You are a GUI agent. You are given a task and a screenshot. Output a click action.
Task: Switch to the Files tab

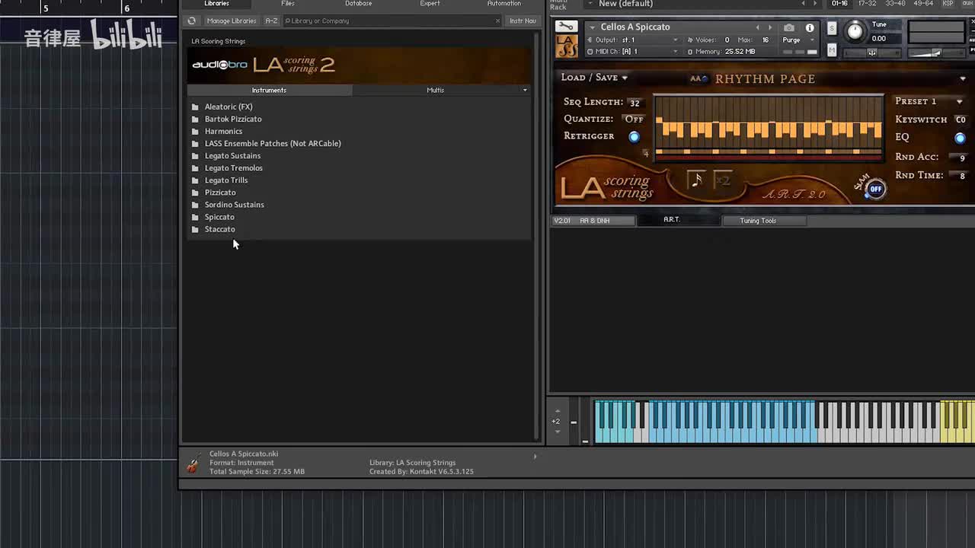click(288, 4)
